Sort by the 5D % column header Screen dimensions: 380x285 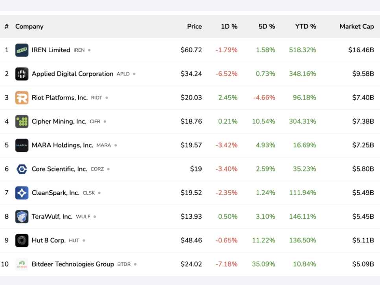tap(267, 27)
